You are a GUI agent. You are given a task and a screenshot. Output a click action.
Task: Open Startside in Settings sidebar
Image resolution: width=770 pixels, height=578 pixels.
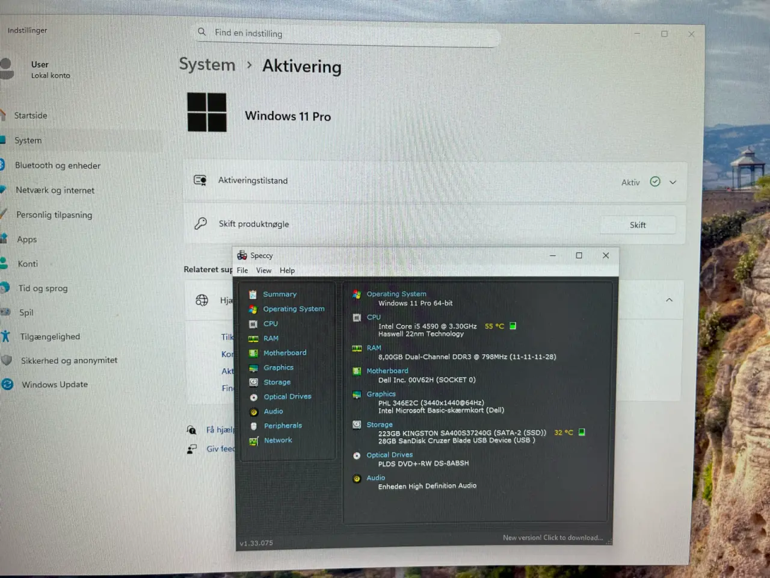(30, 116)
